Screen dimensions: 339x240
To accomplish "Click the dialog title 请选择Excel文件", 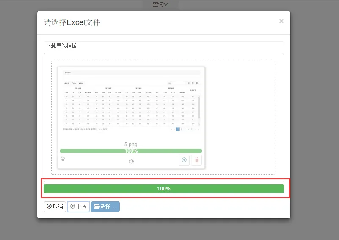I will click(x=72, y=22).
